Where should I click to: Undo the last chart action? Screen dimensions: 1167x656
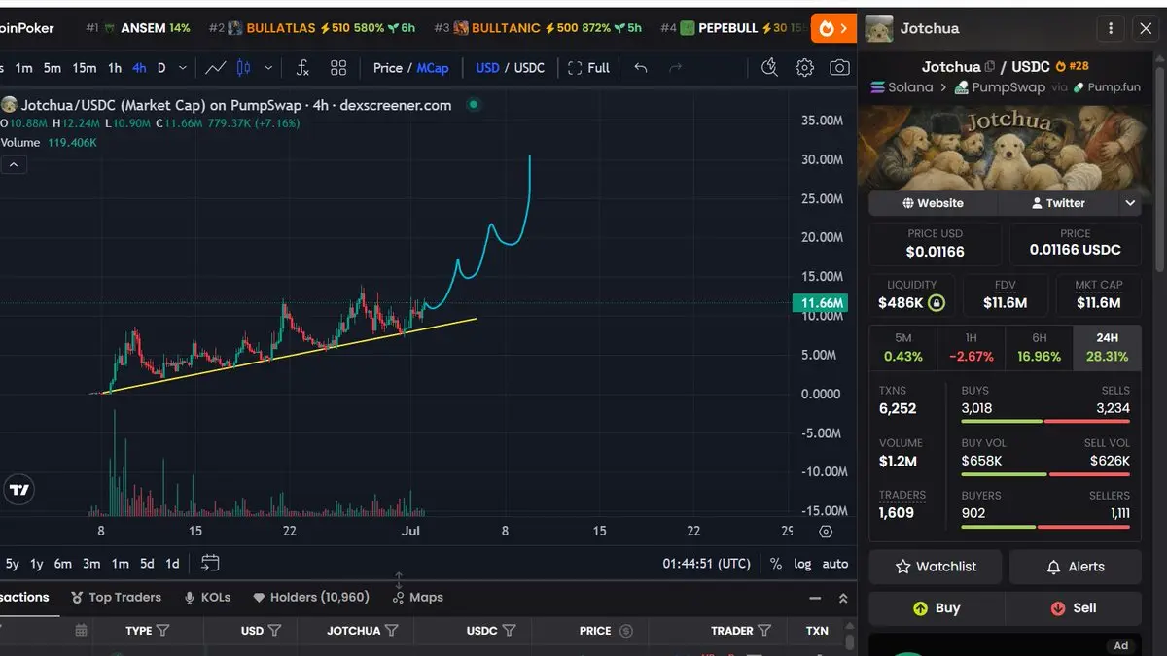click(x=640, y=68)
